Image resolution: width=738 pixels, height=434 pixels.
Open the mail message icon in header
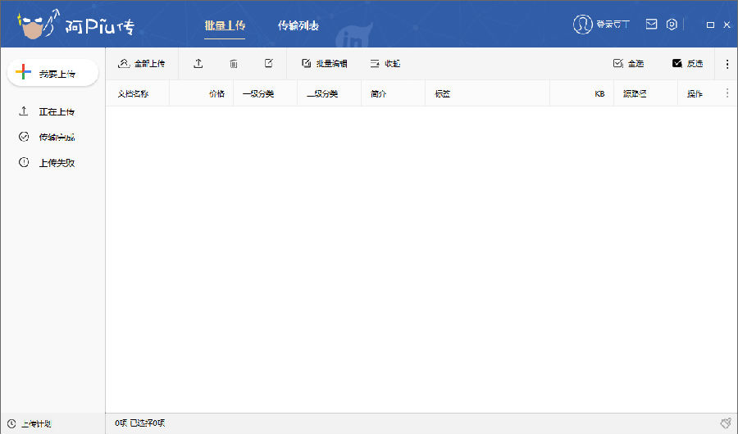(x=651, y=25)
